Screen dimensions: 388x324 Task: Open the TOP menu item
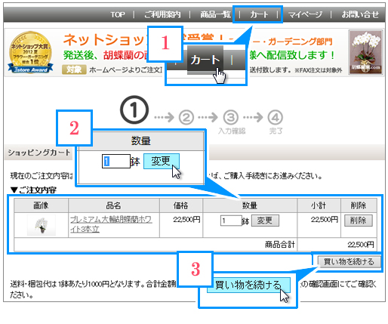(x=118, y=14)
